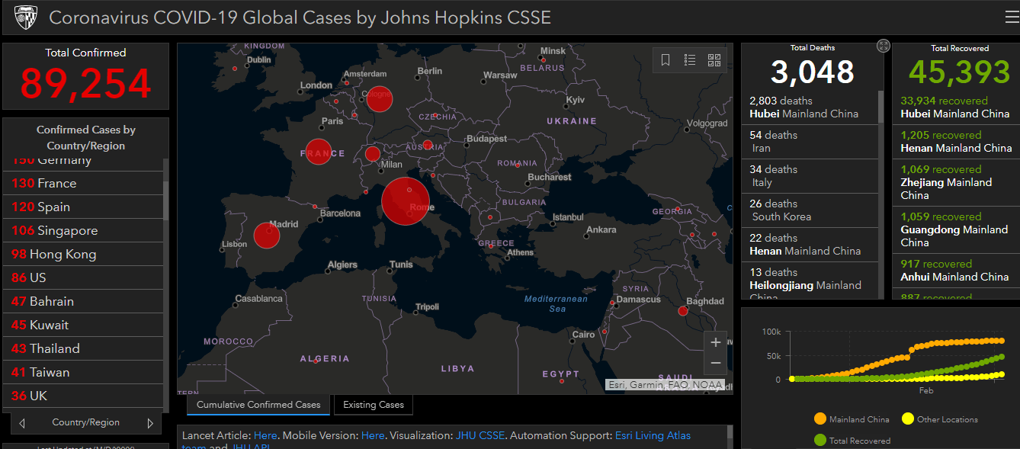
Task: Select '1,205 recovered Henan' row
Action: point(956,142)
